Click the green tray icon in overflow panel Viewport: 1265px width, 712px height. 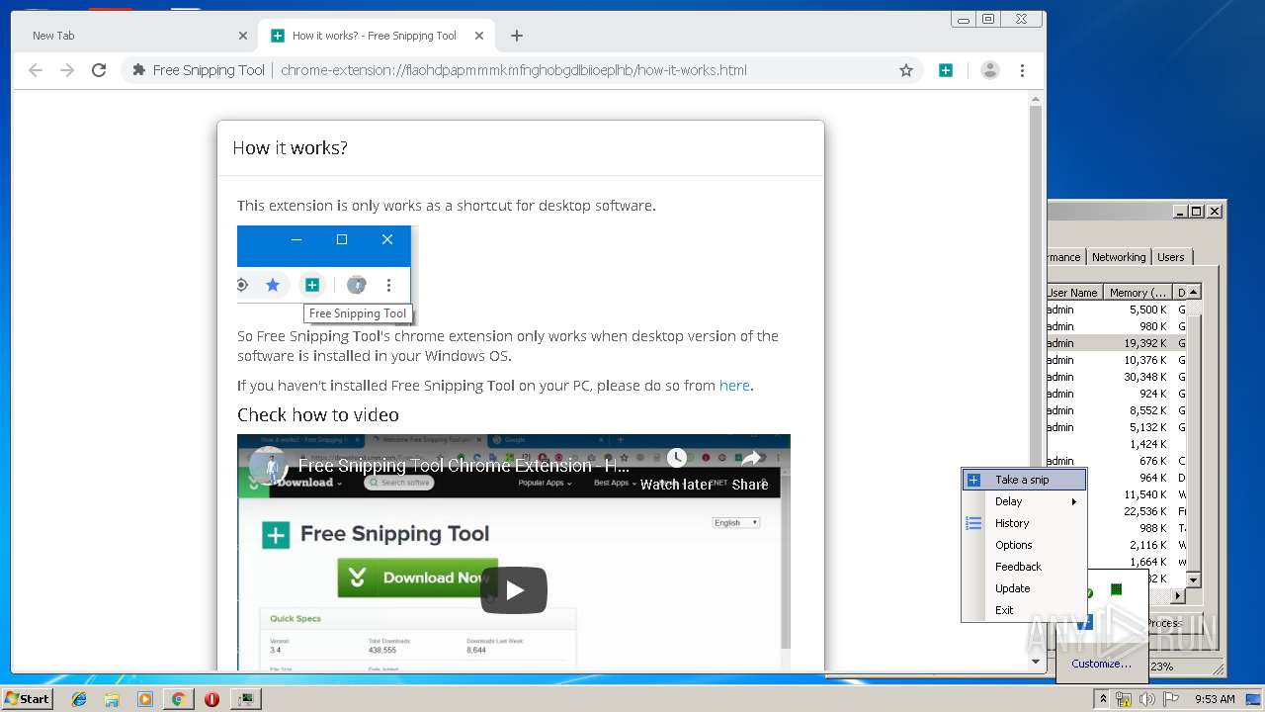pyautogui.click(x=1116, y=590)
